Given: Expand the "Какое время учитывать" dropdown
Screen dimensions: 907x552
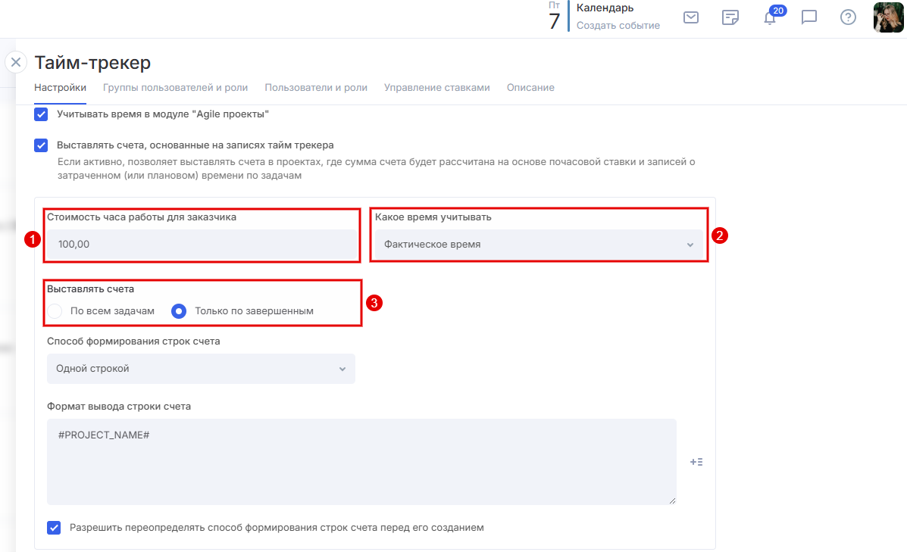Looking at the screenshot, I should click(x=538, y=245).
